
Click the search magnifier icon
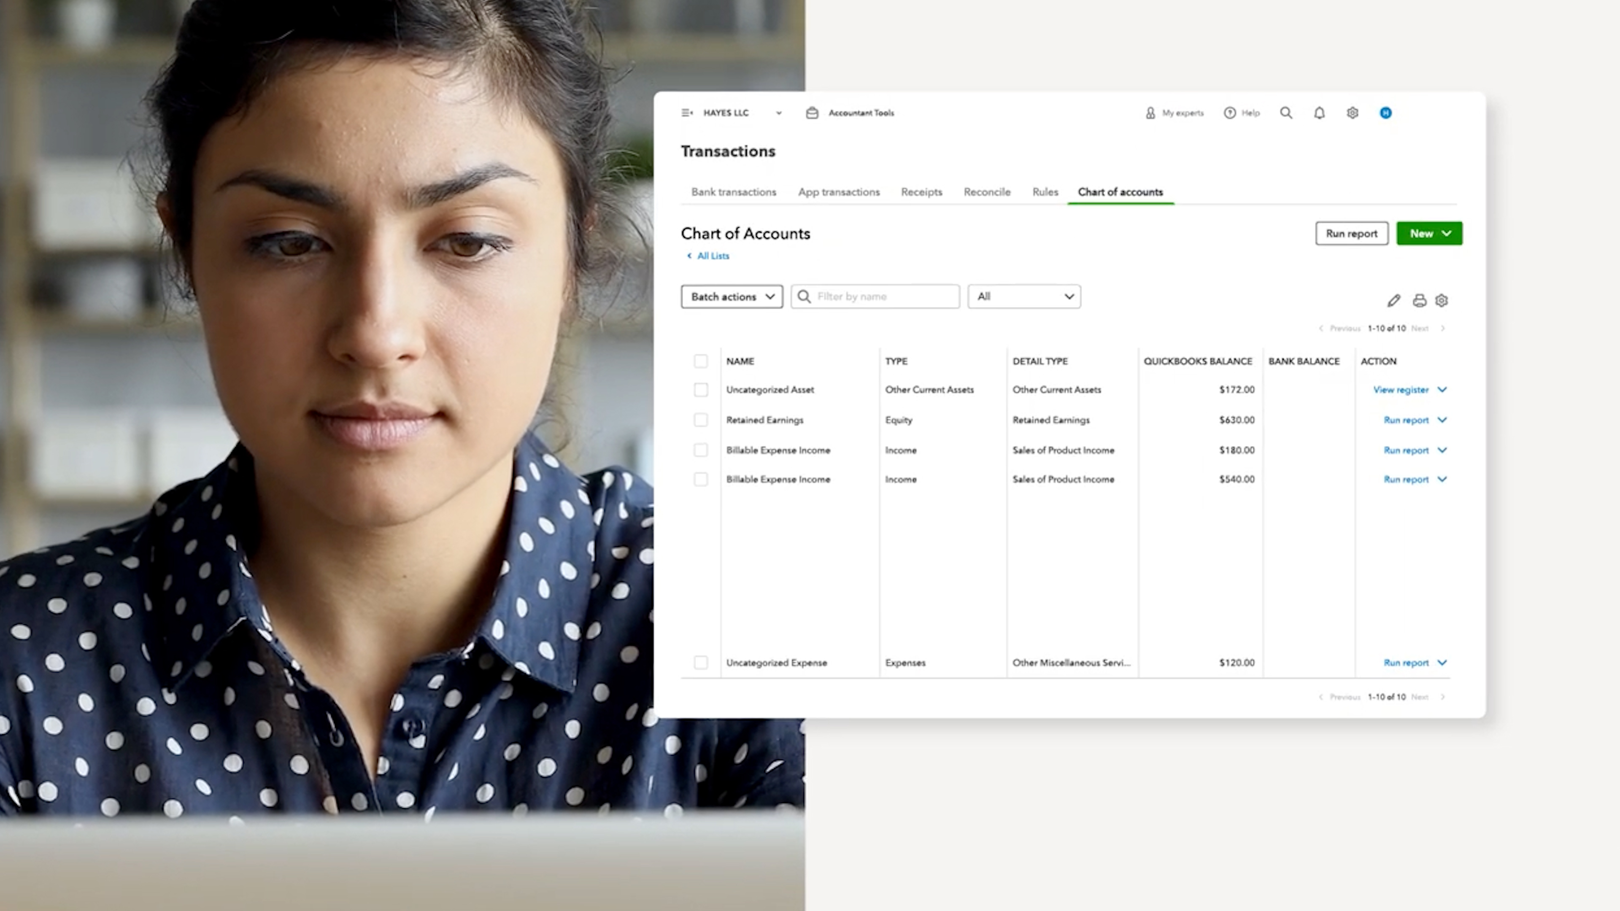[x=1286, y=113]
